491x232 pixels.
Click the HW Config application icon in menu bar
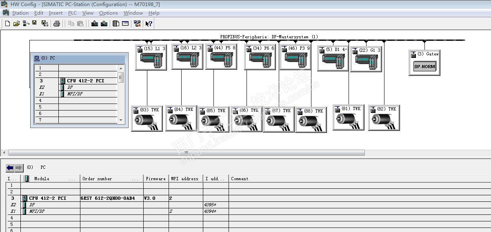pyautogui.click(x=6, y=13)
